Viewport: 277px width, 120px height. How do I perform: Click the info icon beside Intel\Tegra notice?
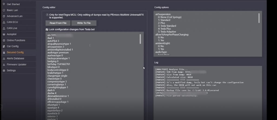point(47,15)
